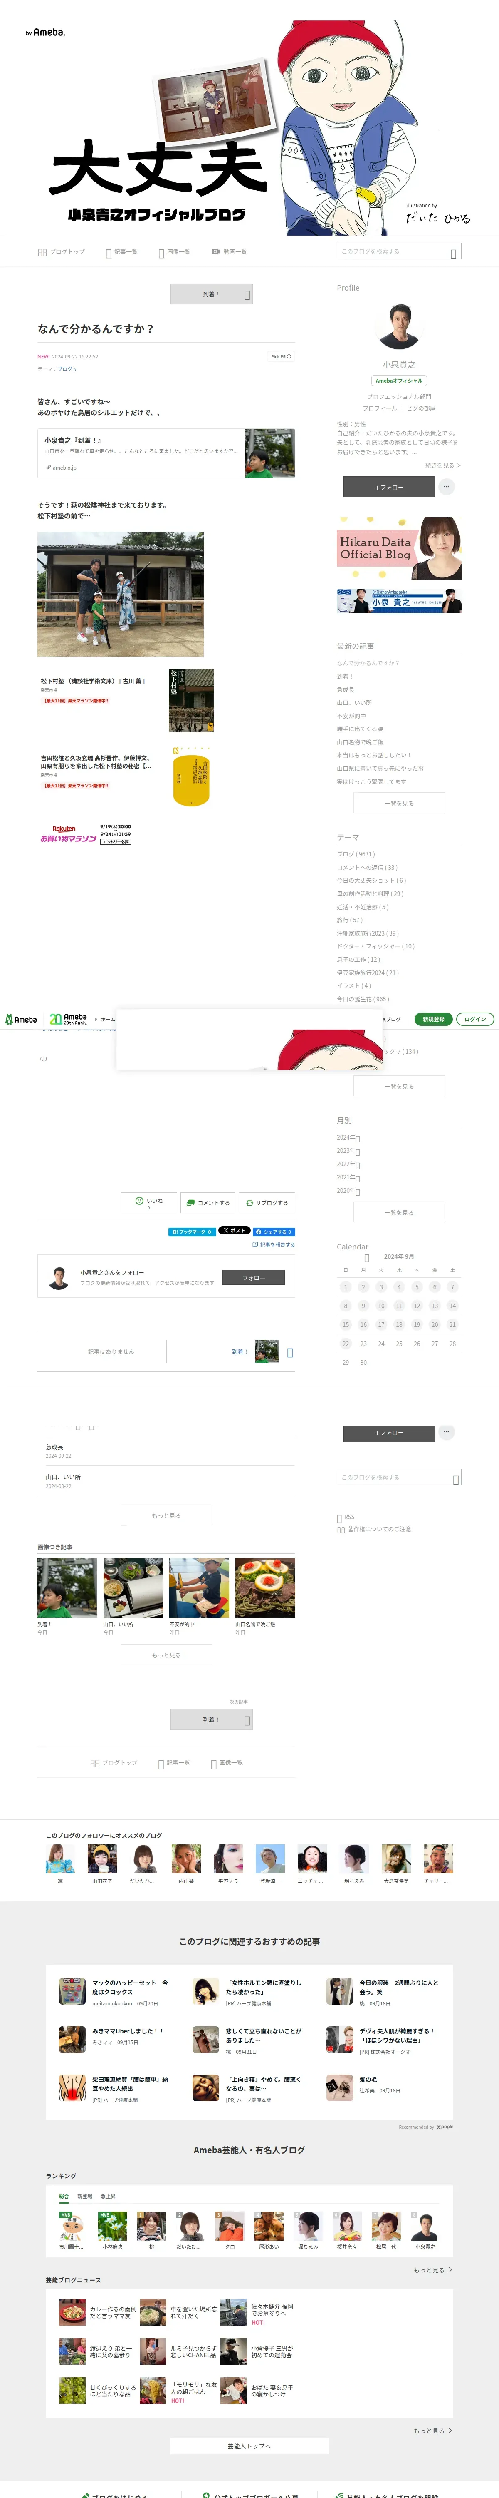Open the ブログ theme link under title
The width and height of the screenshot is (499, 2498).
67,369
